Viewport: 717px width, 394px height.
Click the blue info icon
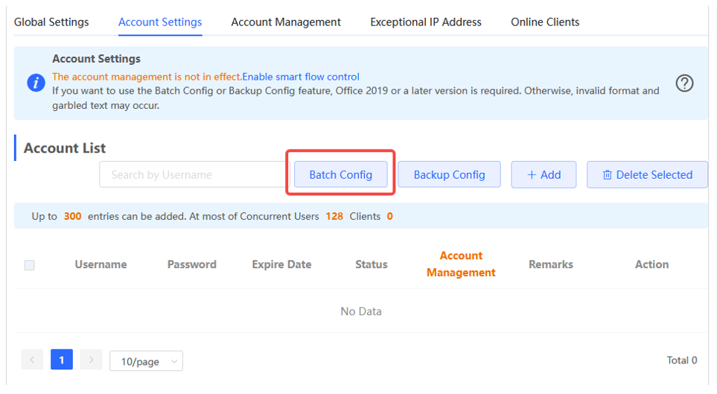click(x=36, y=83)
